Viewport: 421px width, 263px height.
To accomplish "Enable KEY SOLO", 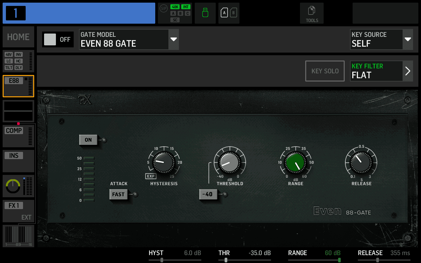I will click(x=325, y=71).
